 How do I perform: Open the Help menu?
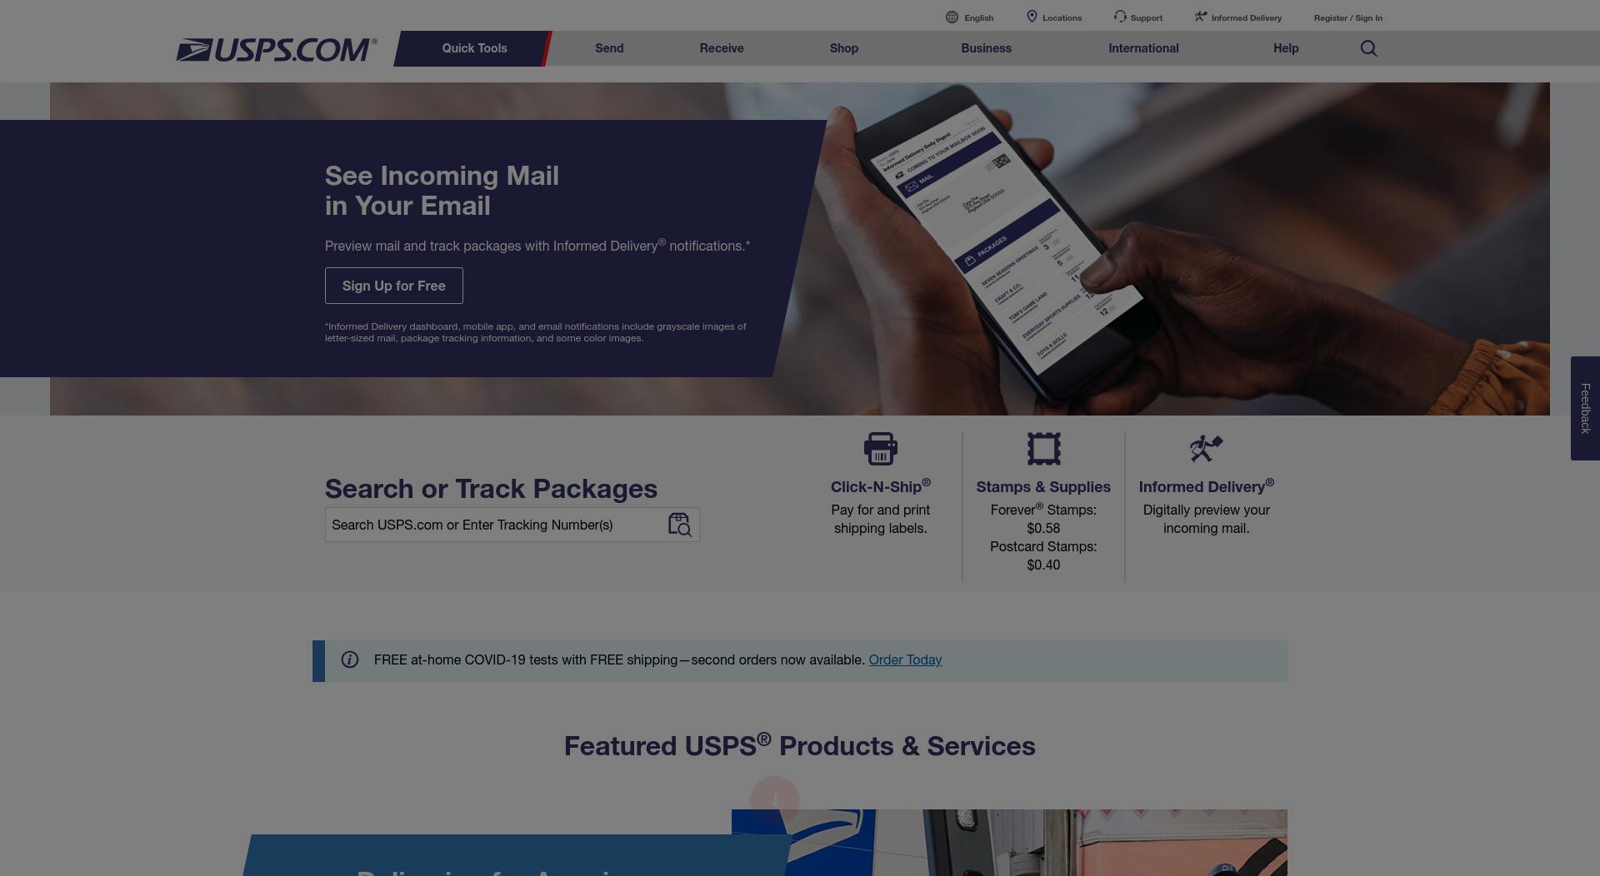(x=1286, y=48)
